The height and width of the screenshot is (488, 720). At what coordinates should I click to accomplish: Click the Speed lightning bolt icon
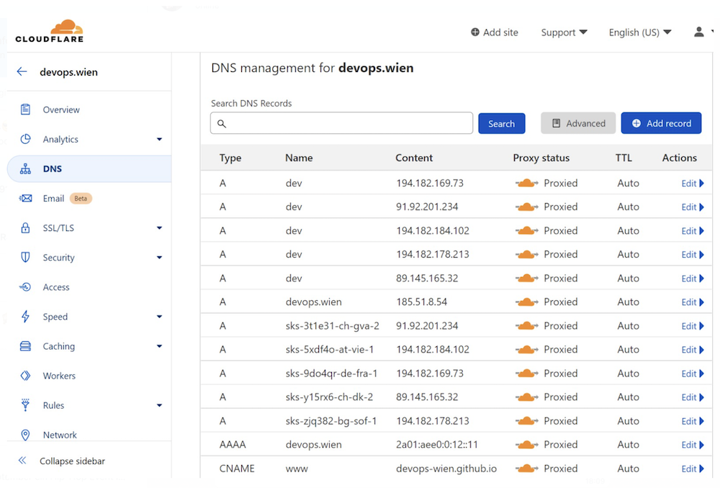pos(25,316)
